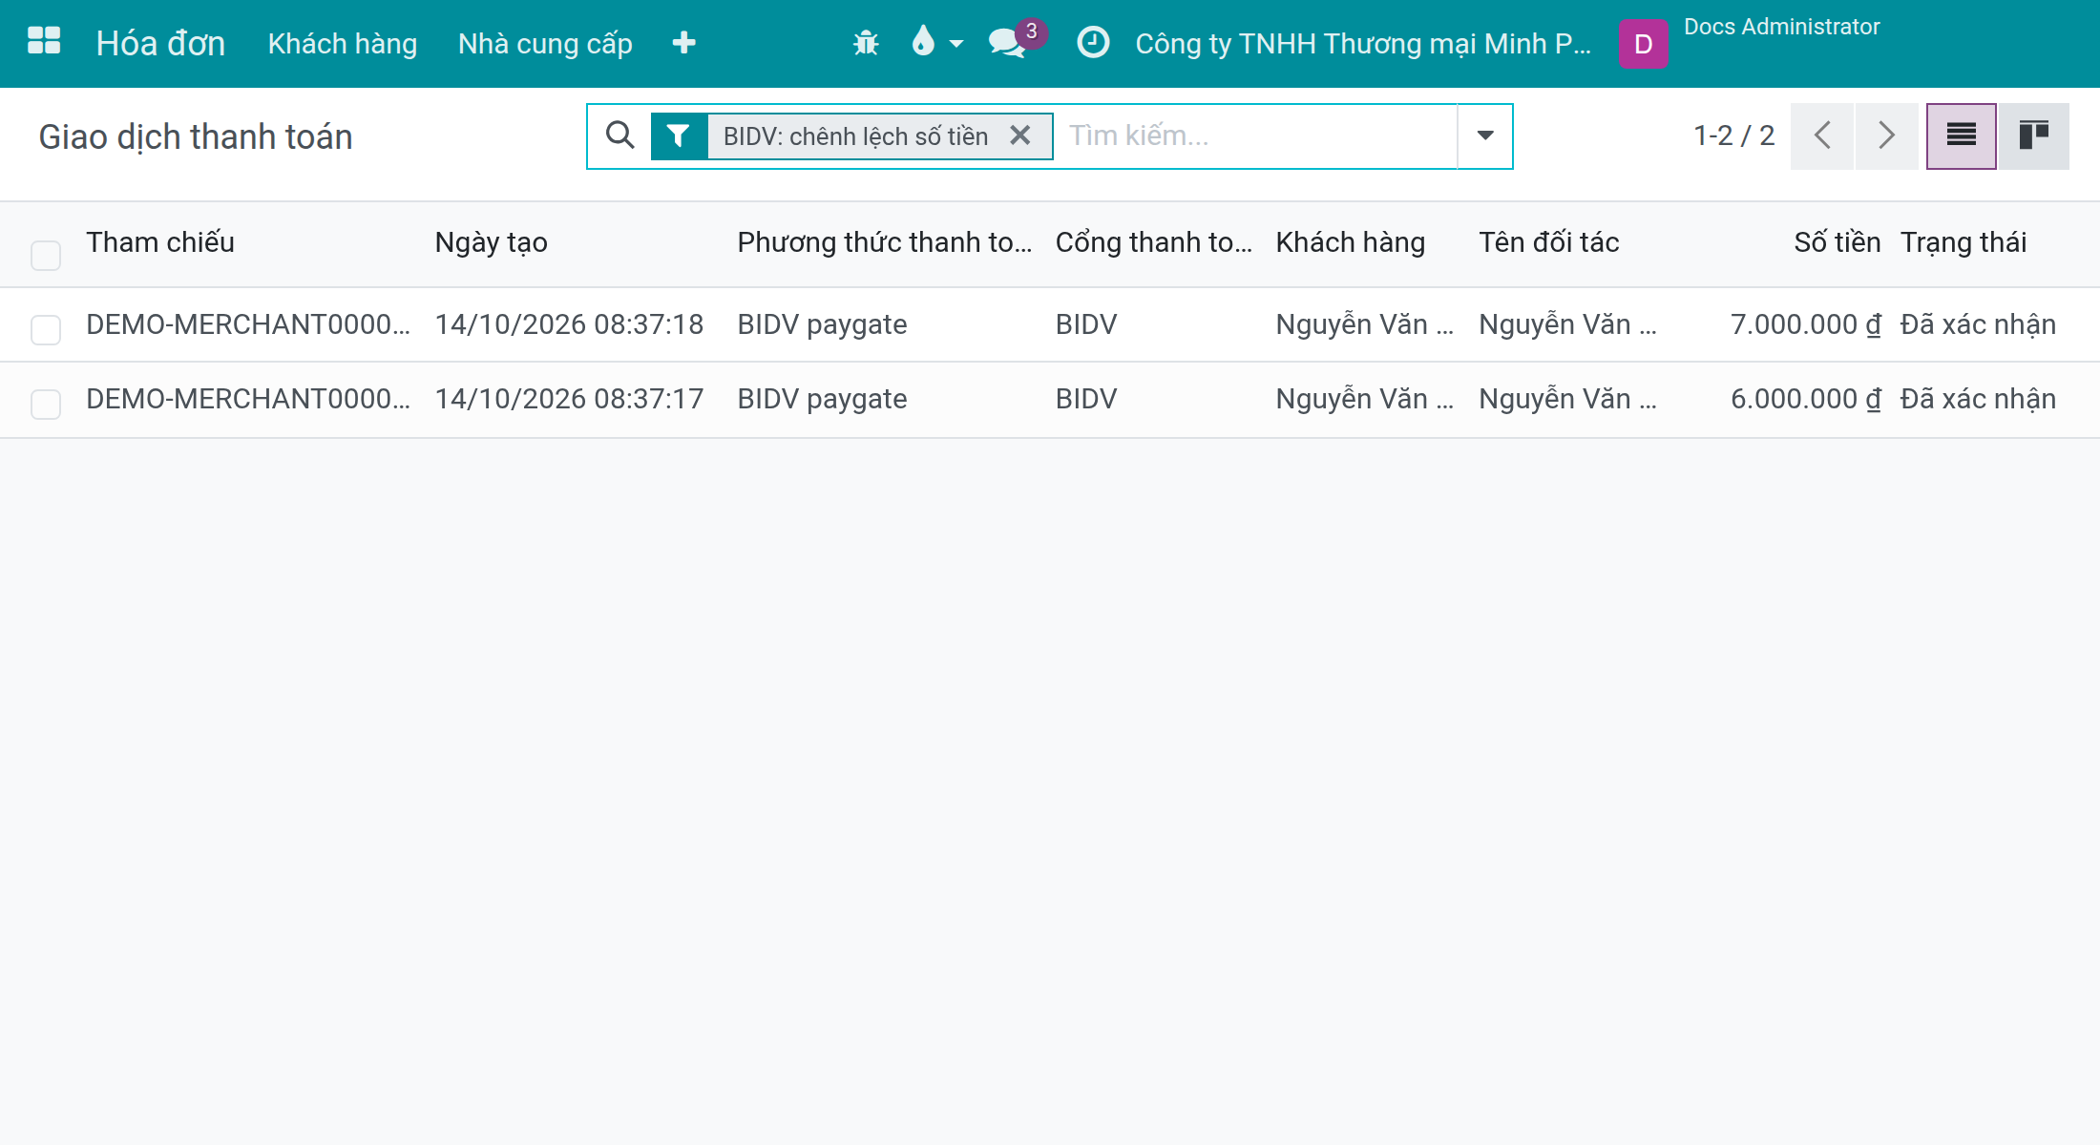Click the 7.000.000 ₫ amount cell

[x=1806, y=324]
